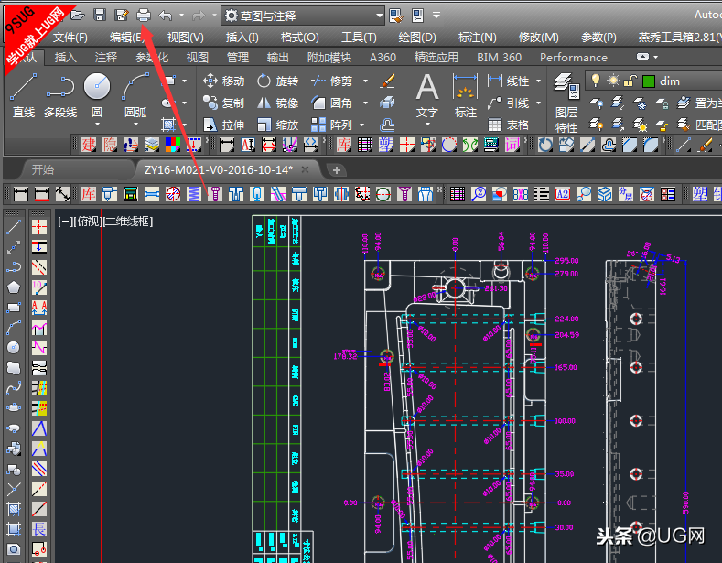Expand the undo history dropdown arrow
The height and width of the screenshot is (563, 722).
tap(181, 16)
